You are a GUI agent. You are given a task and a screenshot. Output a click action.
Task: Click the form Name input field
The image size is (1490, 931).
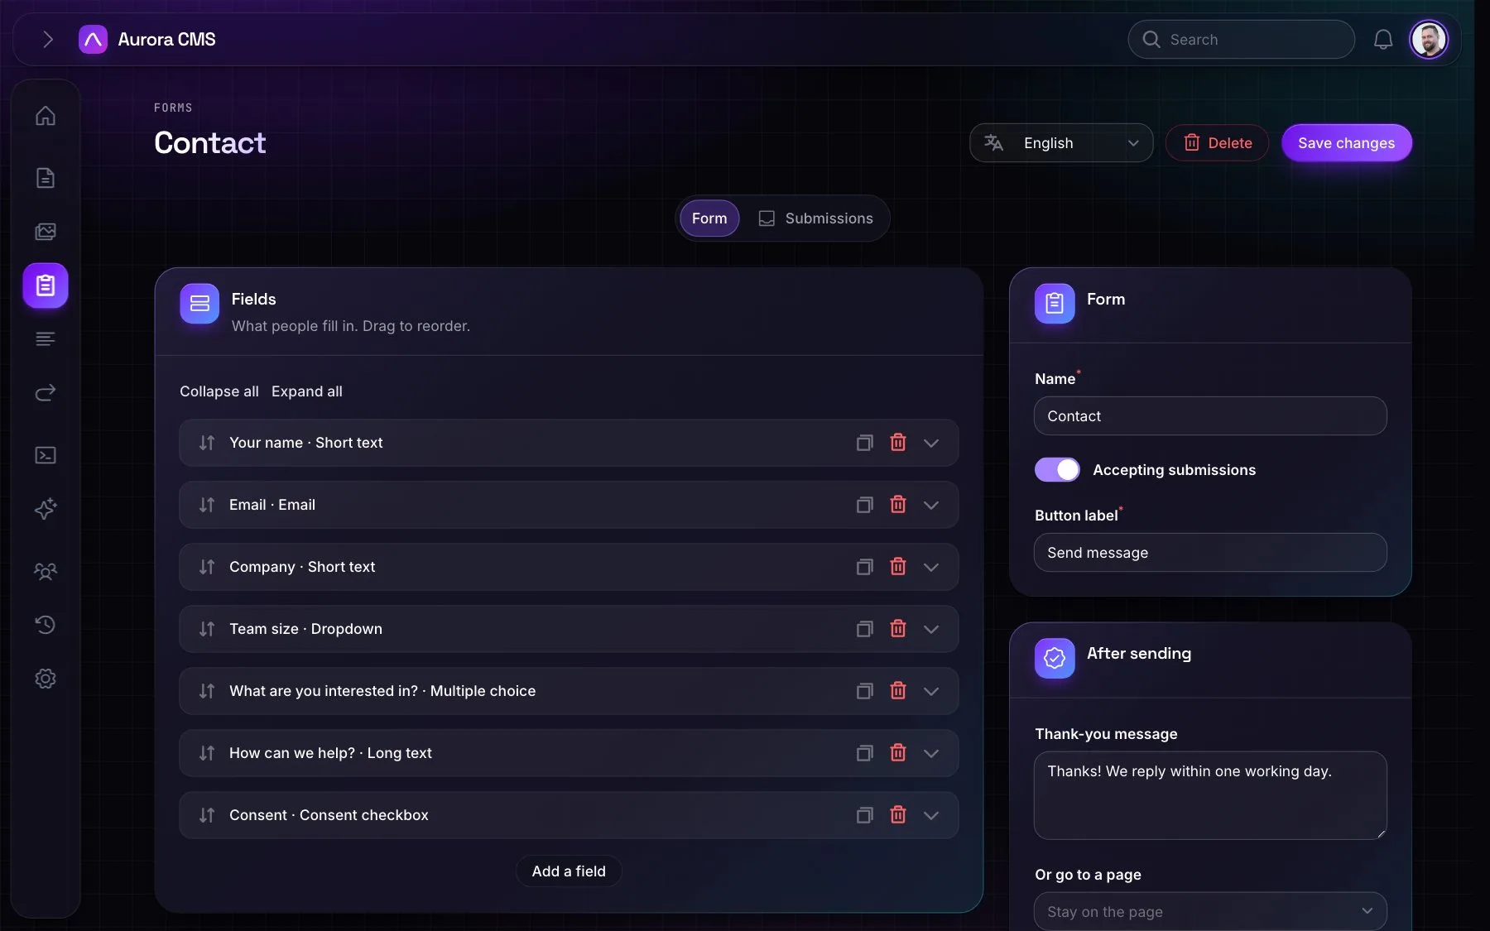click(1210, 415)
